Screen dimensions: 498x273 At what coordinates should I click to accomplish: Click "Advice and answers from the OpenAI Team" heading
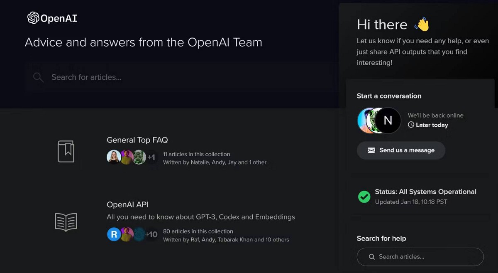pyautogui.click(x=144, y=42)
